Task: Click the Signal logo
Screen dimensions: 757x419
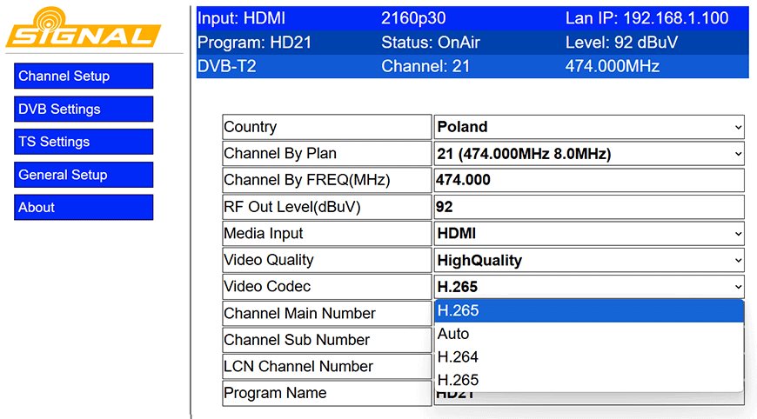Action: click(84, 28)
